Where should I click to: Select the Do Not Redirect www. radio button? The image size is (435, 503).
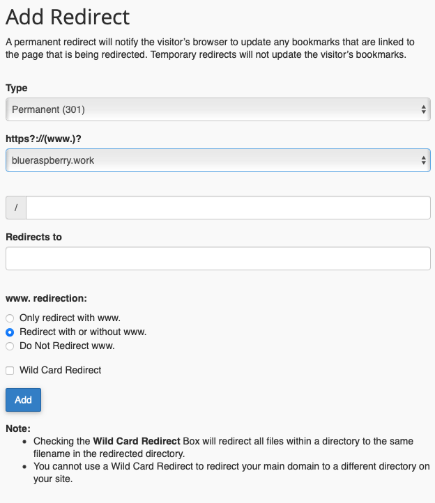(10, 346)
